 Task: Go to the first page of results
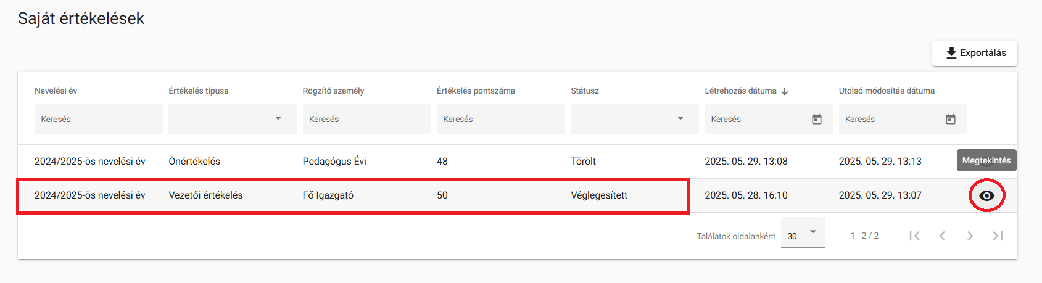click(x=914, y=236)
